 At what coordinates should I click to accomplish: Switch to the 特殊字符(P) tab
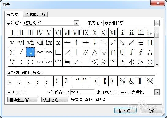point(35,15)
